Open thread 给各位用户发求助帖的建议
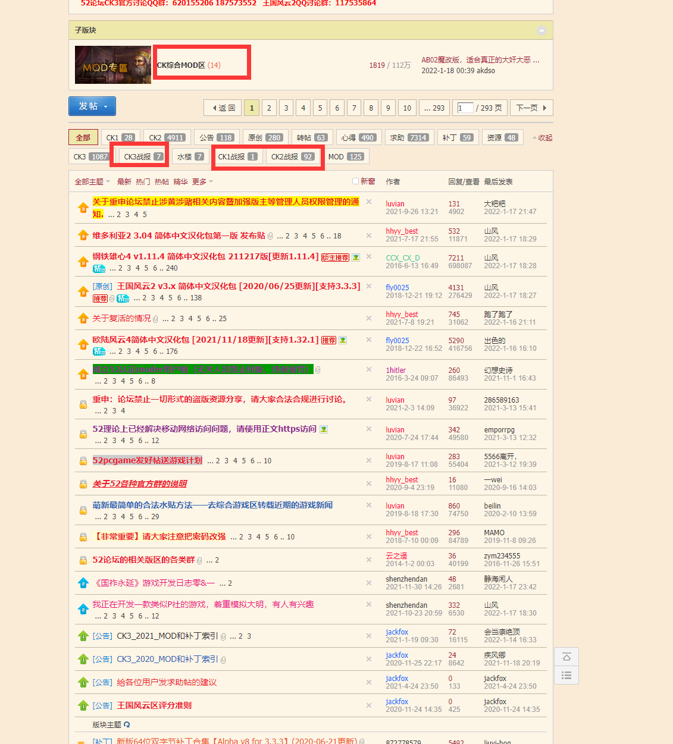 [167, 682]
